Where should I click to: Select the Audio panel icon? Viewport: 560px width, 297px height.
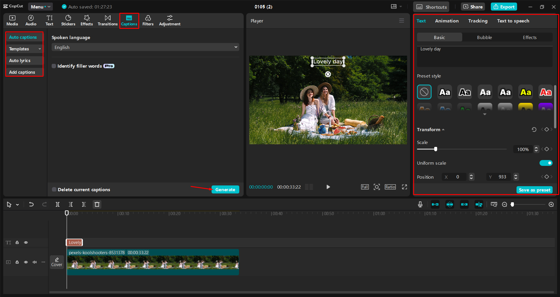click(31, 20)
